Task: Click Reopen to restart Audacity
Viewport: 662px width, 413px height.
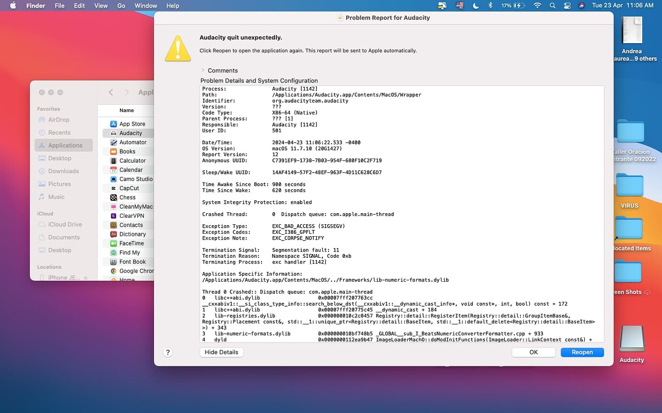Action: click(x=582, y=352)
